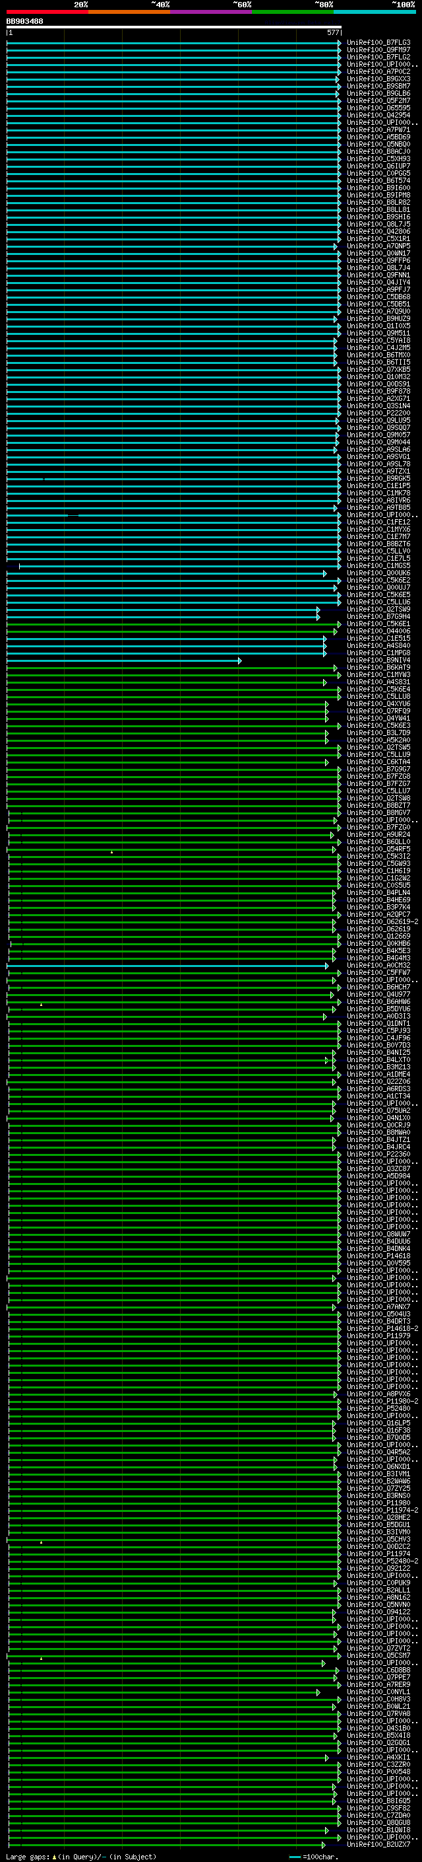Select hit label UniRef100_Q5NBQ0
Screen dimensions: 422x1862
point(378,145)
